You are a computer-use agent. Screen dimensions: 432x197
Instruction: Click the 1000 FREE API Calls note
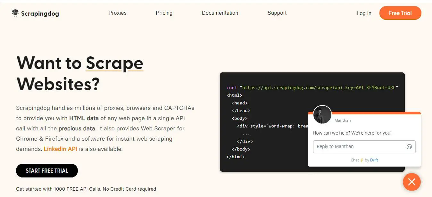86,189
